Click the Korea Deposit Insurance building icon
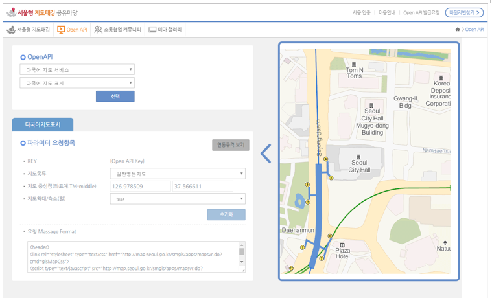 (x=441, y=78)
